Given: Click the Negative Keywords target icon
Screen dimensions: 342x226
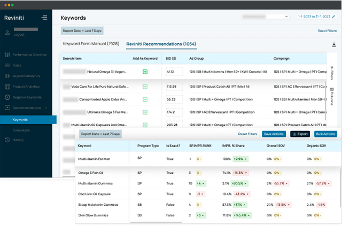Looking at the screenshot, I should (7, 97).
